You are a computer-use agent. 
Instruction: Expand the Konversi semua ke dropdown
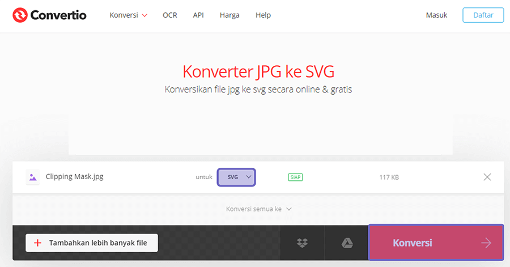coord(258,209)
